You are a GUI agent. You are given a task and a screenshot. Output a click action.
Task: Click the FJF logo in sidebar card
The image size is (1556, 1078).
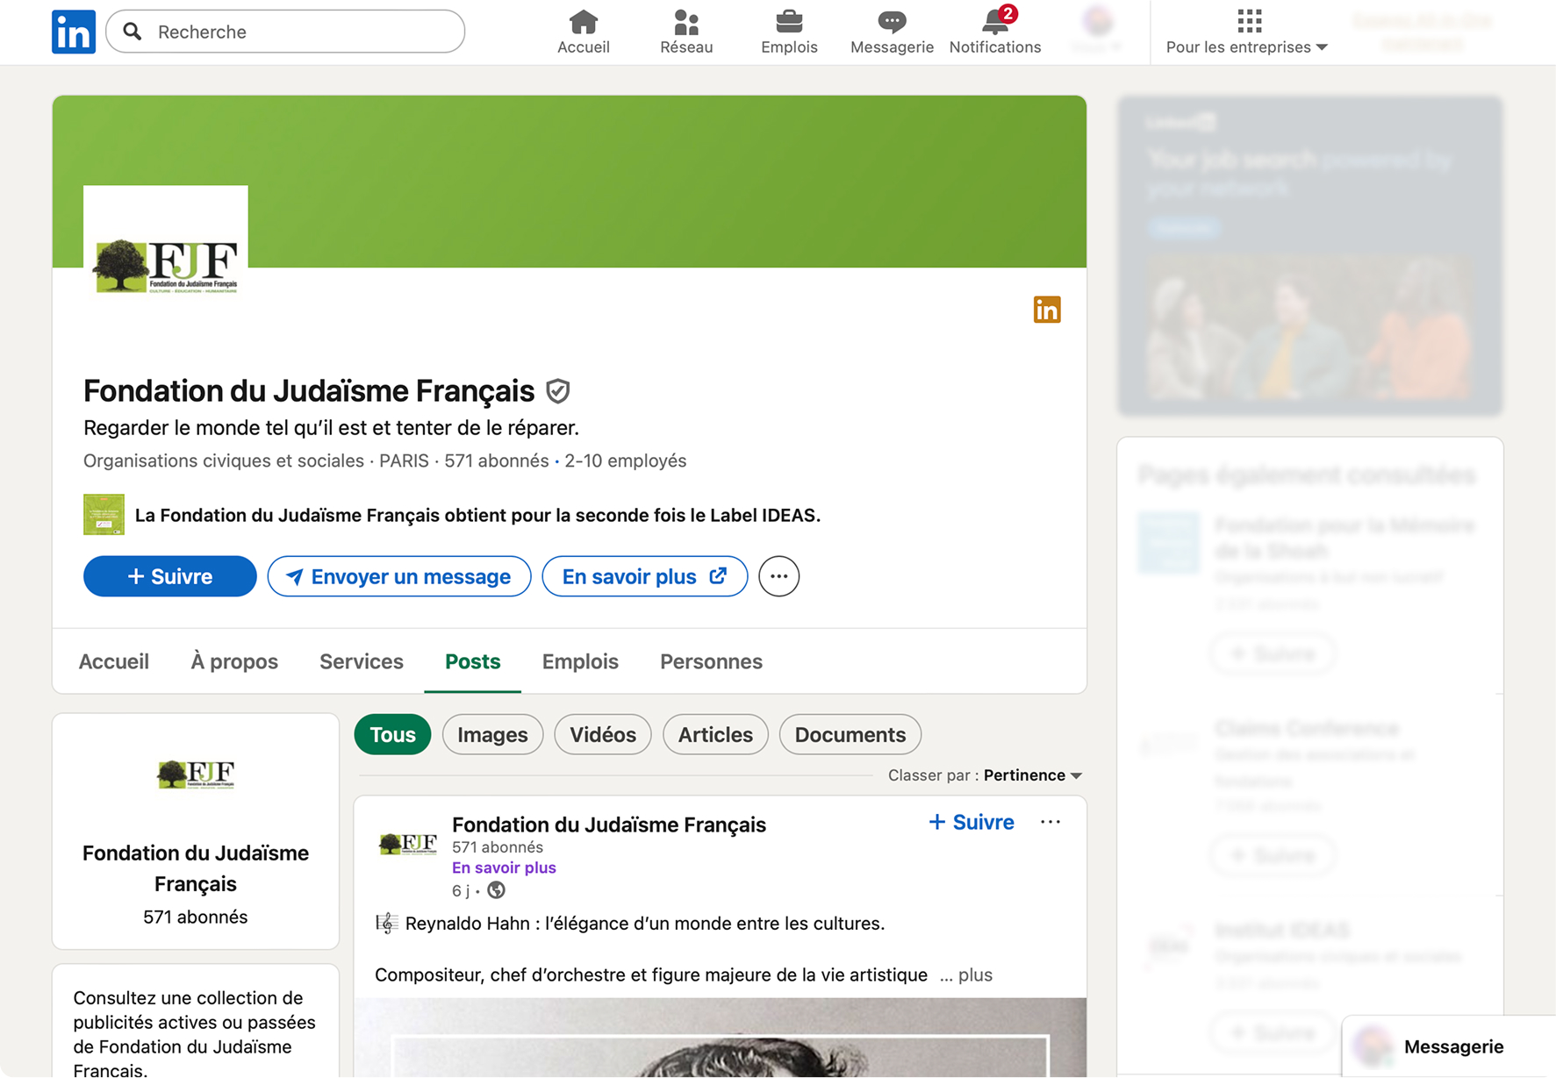click(x=196, y=774)
